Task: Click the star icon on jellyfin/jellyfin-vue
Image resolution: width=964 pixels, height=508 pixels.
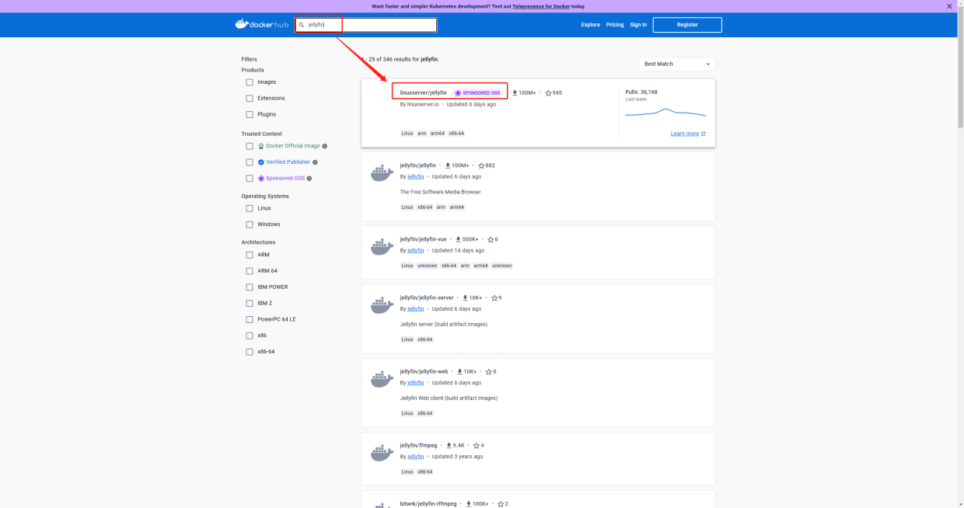Action: [490, 239]
